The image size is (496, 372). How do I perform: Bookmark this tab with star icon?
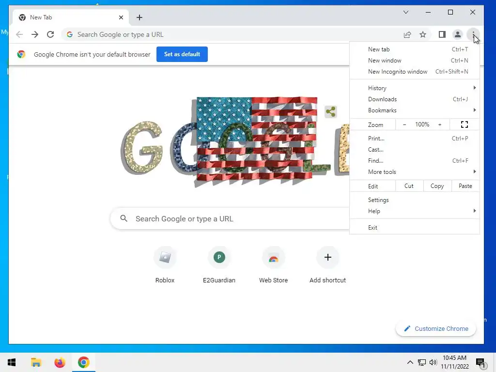click(x=423, y=34)
